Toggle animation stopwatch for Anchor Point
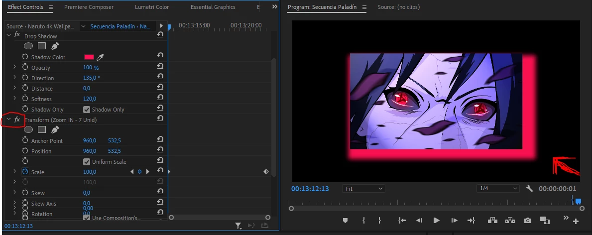The width and height of the screenshot is (592, 235). pyautogui.click(x=25, y=140)
